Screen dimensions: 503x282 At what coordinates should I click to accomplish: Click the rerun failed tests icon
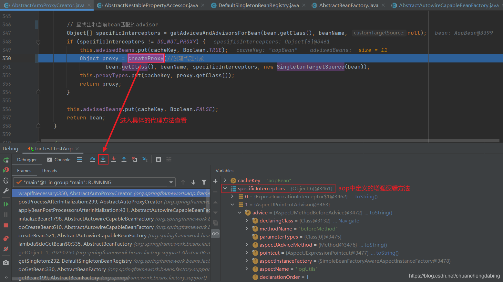(x=6, y=170)
